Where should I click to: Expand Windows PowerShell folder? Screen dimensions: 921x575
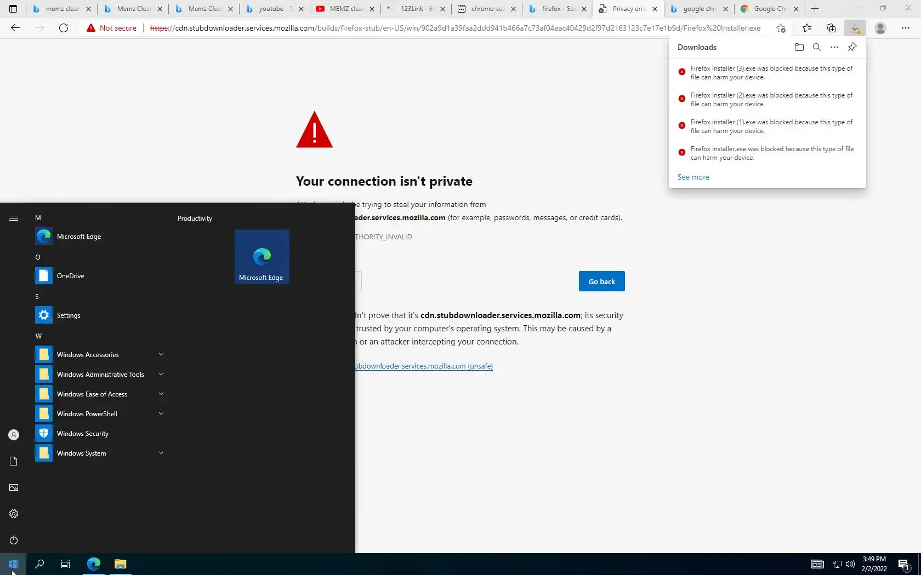tap(100, 414)
